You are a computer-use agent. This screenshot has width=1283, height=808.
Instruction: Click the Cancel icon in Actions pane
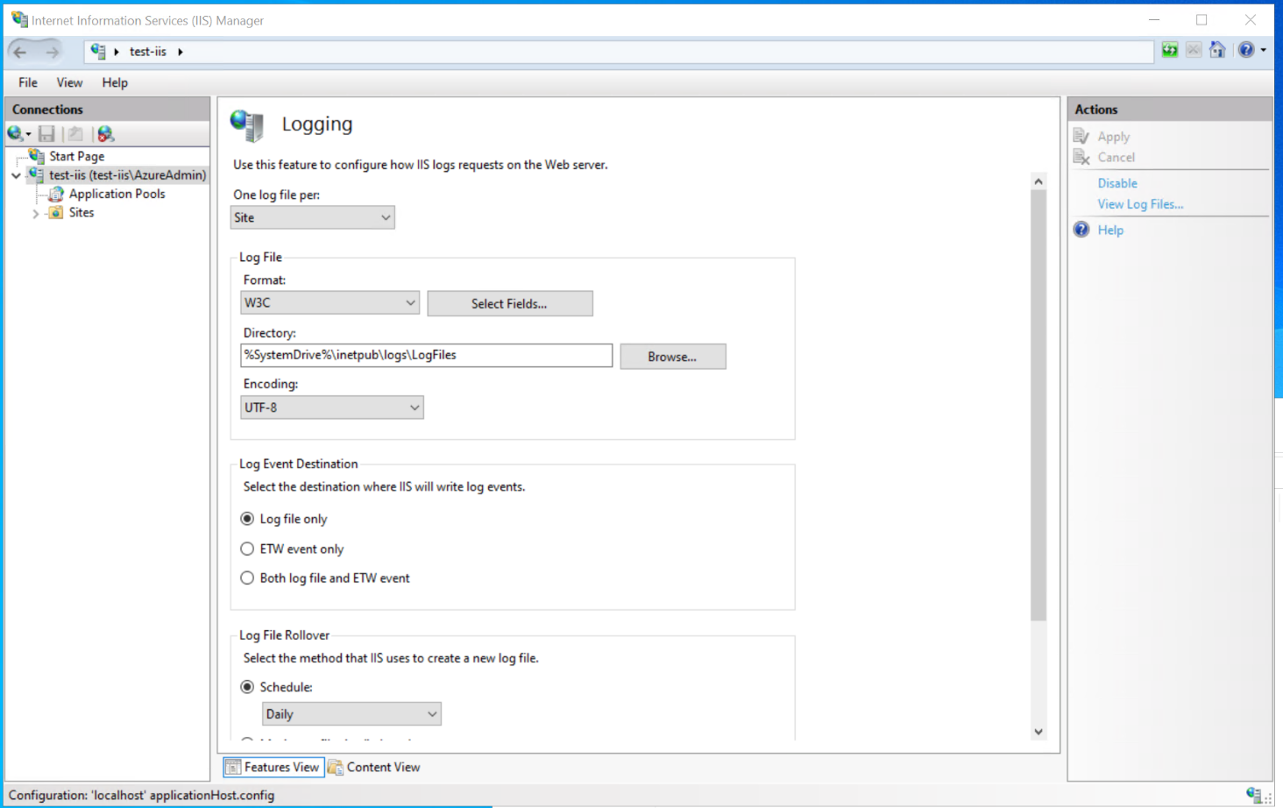1081,158
